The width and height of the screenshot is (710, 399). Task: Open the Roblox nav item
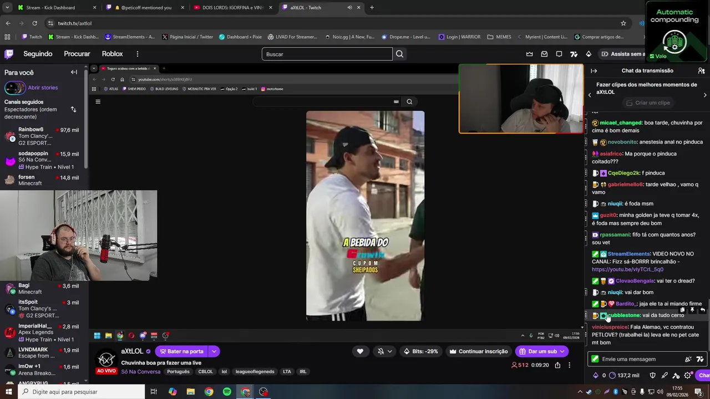click(112, 54)
